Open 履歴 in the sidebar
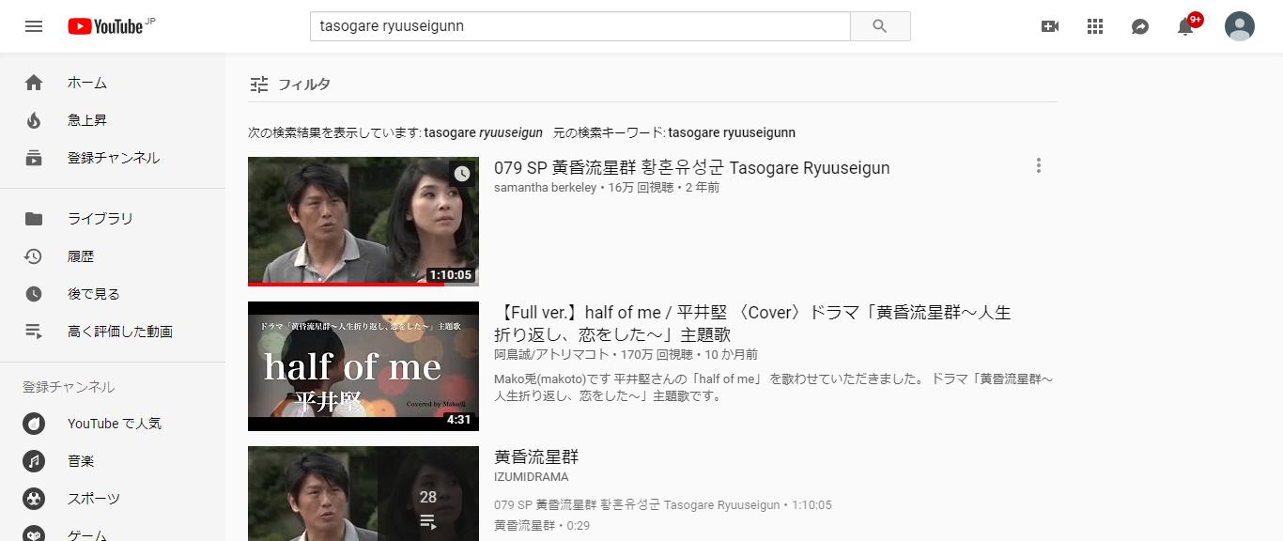Viewport: 1283px width, 541px height. pyautogui.click(x=113, y=256)
